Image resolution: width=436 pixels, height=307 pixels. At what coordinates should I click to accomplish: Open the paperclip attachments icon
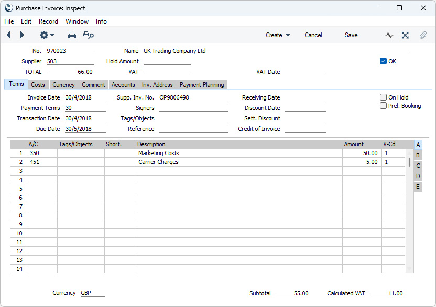(x=423, y=35)
